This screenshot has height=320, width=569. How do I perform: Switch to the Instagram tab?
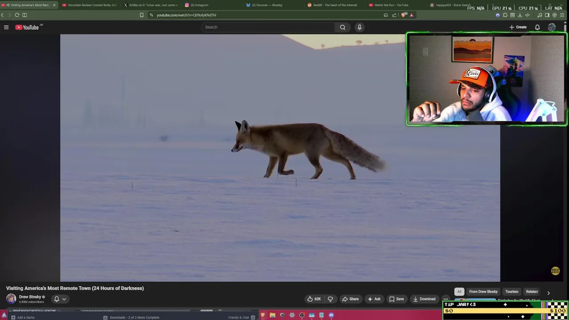point(211,5)
